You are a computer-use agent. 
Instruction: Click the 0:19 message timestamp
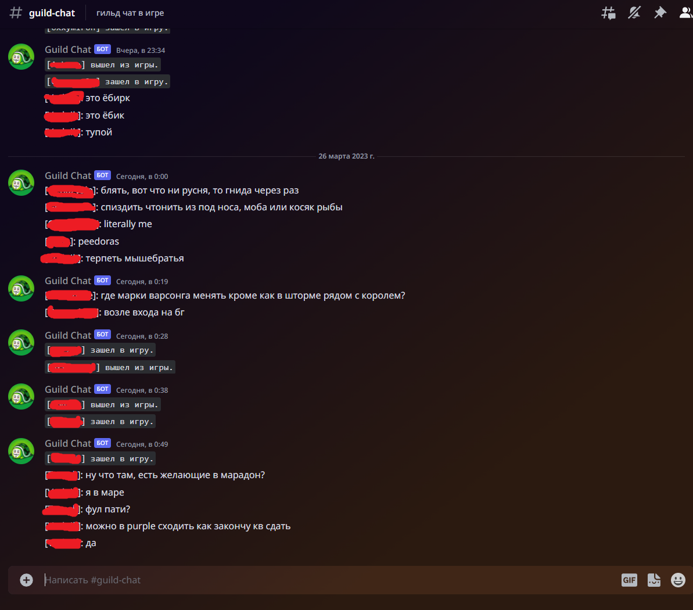(142, 282)
